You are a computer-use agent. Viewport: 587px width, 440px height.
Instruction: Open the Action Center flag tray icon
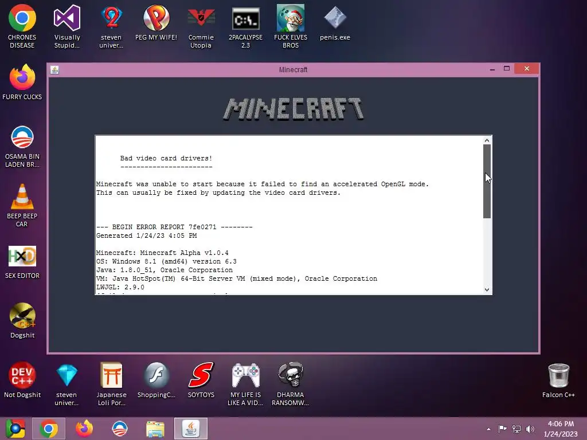[x=502, y=429]
